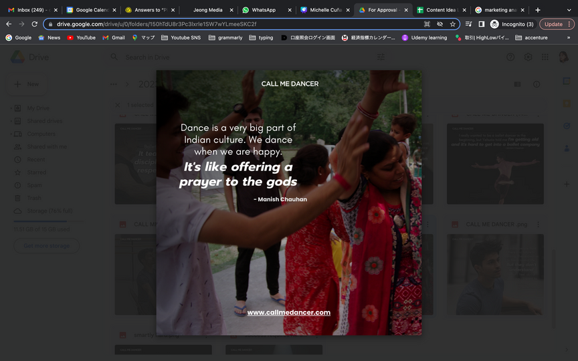
Task: Open the YouTube bookmark
Action: click(81, 37)
